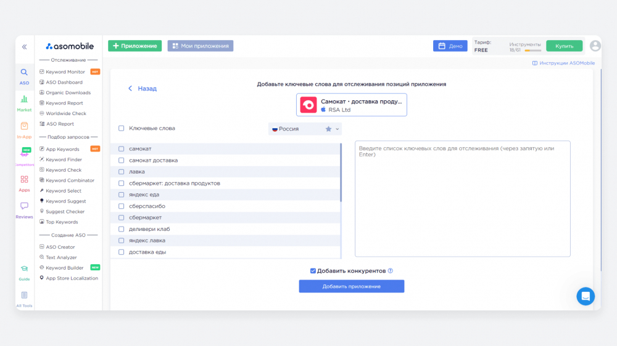Click the green Купить button
Viewport: 617px width, 346px height.
[565, 46]
